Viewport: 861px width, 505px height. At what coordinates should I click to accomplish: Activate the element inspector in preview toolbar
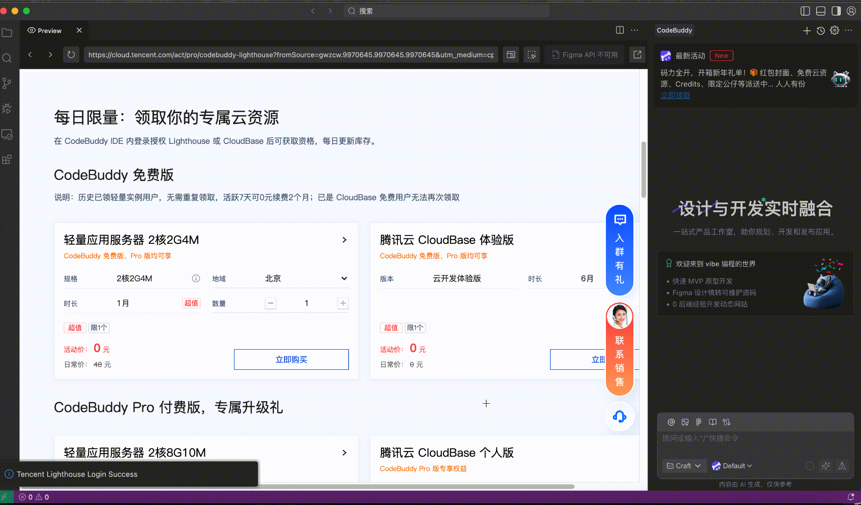pos(532,55)
